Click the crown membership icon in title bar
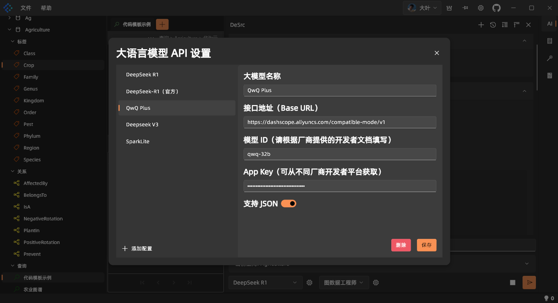This screenshot has width=558, height=303. coord(449,7)
